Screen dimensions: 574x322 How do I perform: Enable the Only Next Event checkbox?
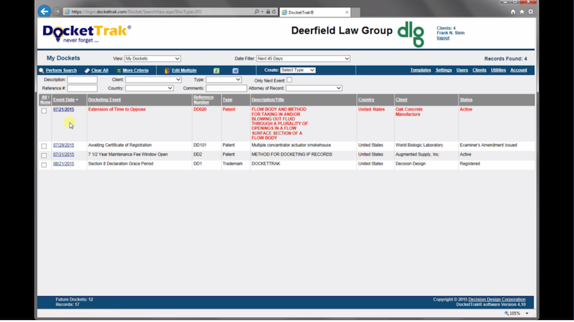289,80
